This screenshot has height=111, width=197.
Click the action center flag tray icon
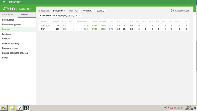171,108
